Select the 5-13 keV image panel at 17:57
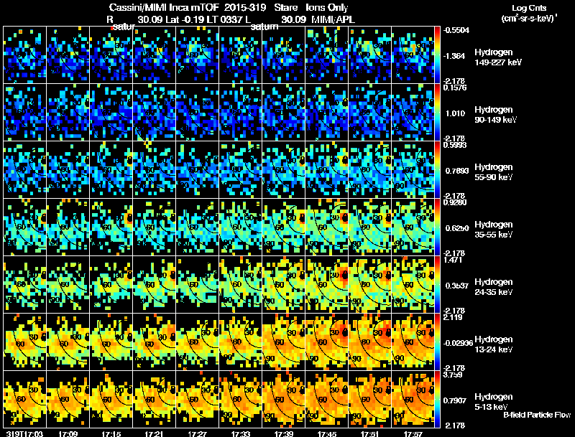Image resolution: width=575 pixels, height=437 pixels. (413, 400)
